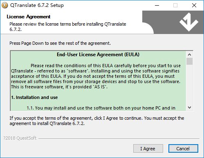Click the "If you accept the terms" notice
204x158 pixels.
click(97, 121)
